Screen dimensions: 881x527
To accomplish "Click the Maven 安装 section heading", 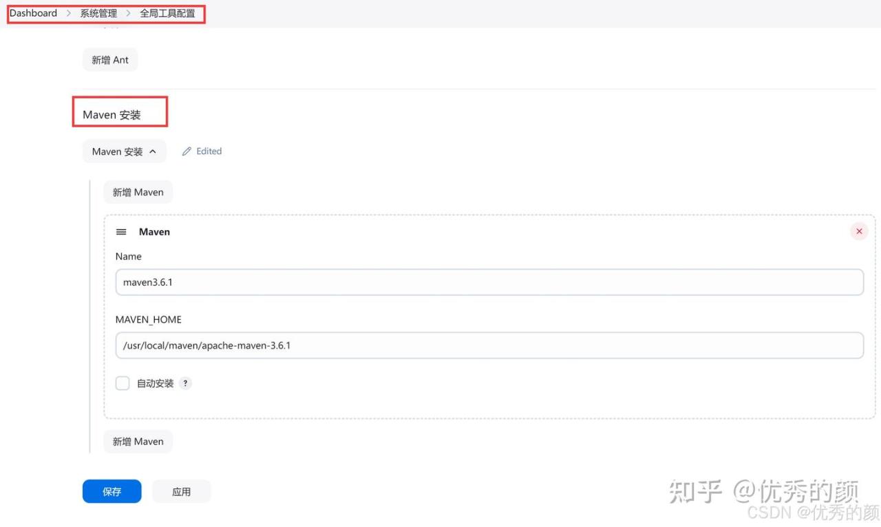I will (x=112, y=115).
